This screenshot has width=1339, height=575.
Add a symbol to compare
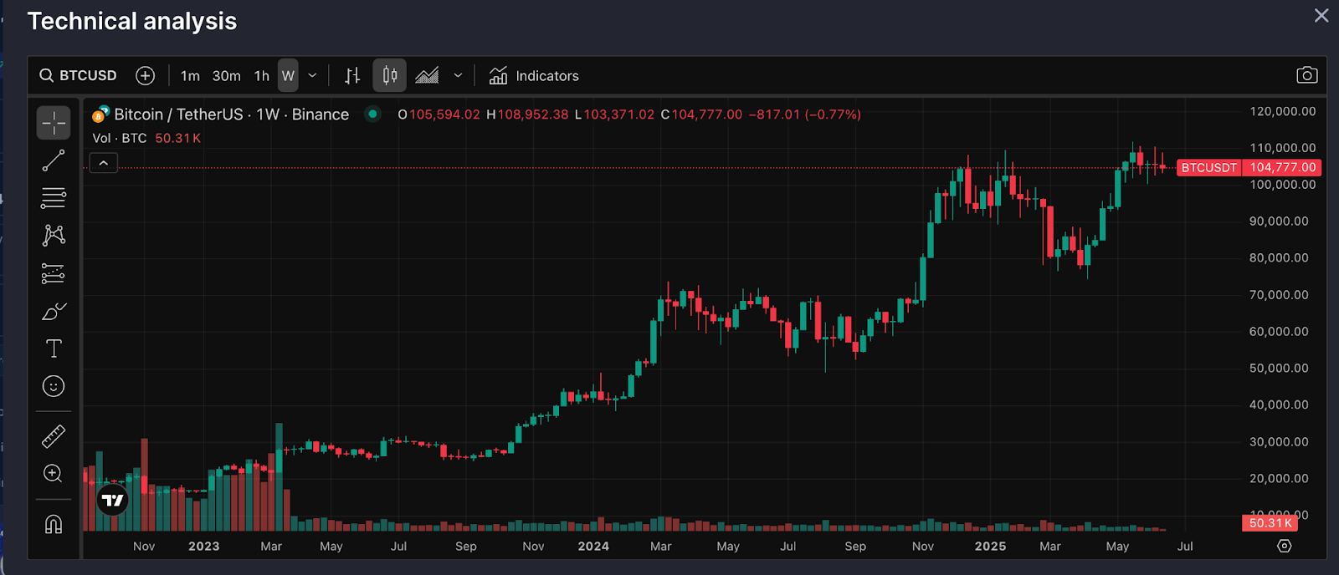[146, 75]
